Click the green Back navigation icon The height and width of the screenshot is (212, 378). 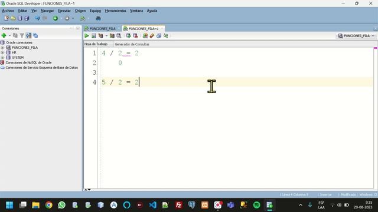(56, 18)
